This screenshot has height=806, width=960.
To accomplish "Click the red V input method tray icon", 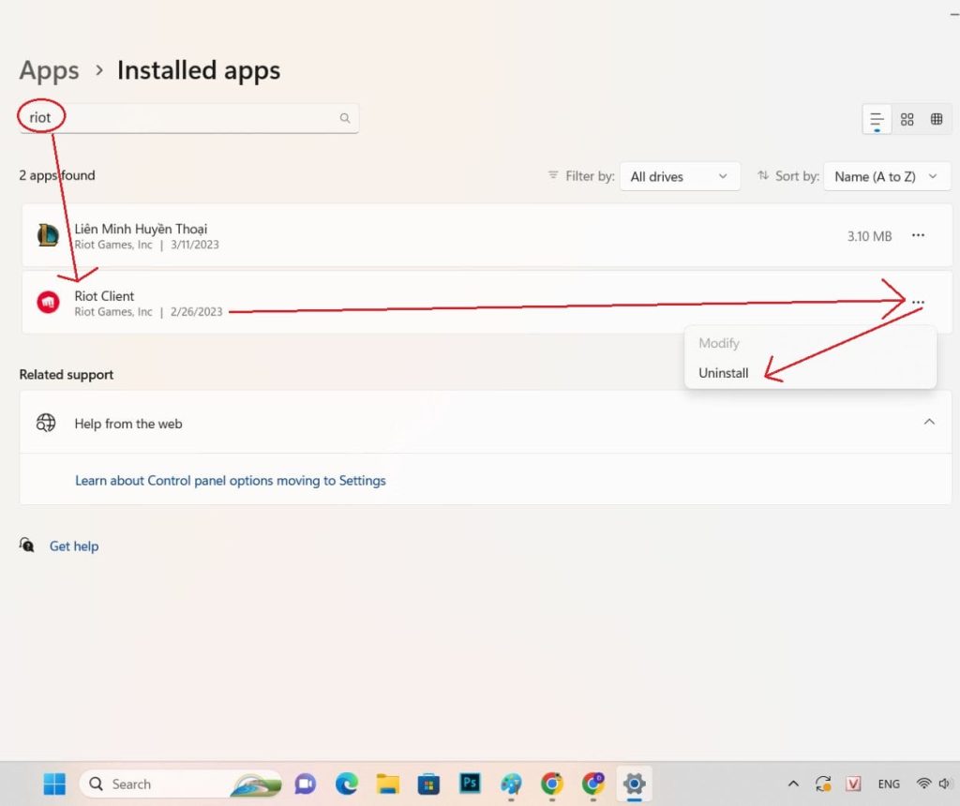I will tap(853, 784).
